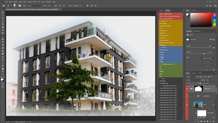This screenshot has height=123, width=218.
Task: Select the Clone Stamp tool
Action: point(3,39)
